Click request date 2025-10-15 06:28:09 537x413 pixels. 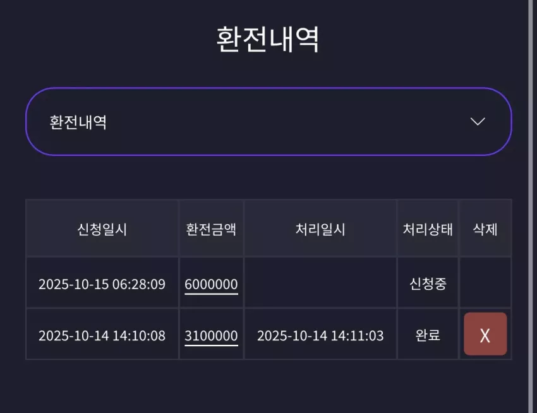(x=102, y=284)
